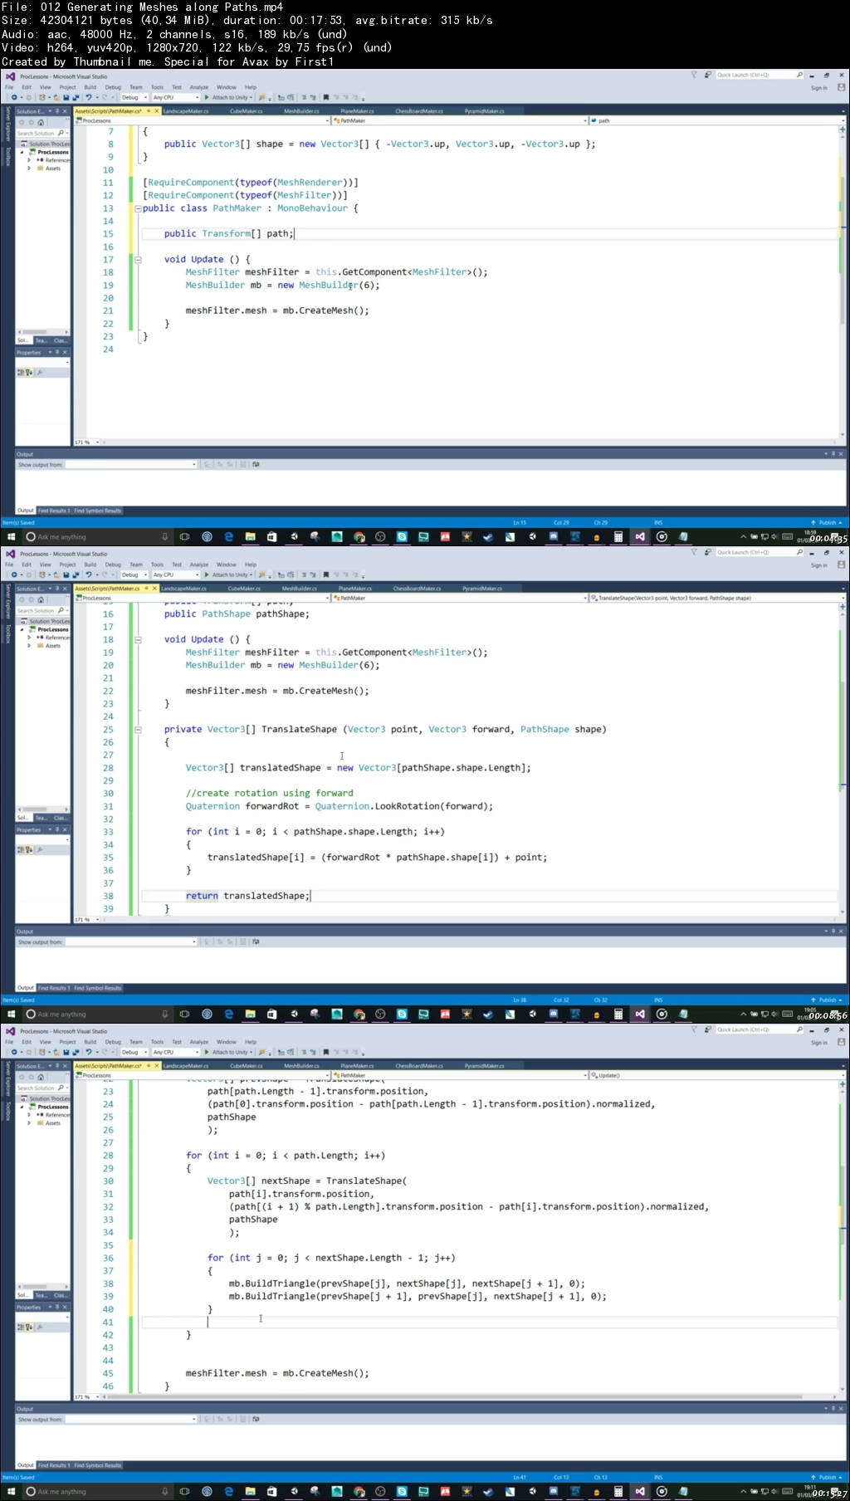Toggle auto-hide pin on top Properties panel
Viewport: 850px width, 1501px height.
pyautogui.click(x=57, y=353)
